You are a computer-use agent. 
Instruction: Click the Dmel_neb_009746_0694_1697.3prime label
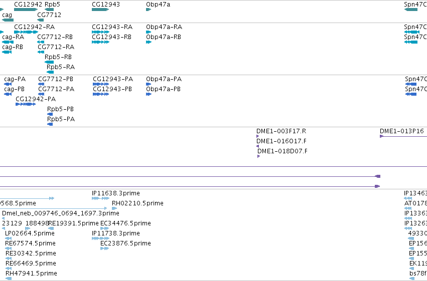60,213
